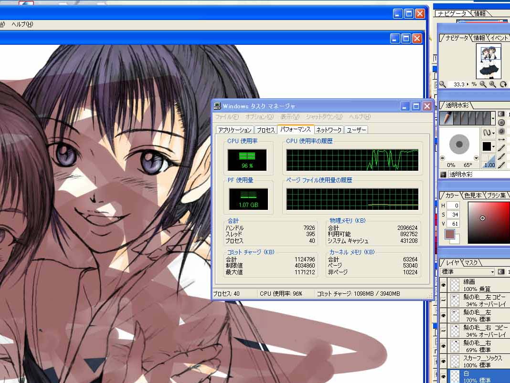Click the Navigator canvas preview thumbnail
The width and height of the screenshot is (510, 383).
pyautogui.click(x=489, y=62)
